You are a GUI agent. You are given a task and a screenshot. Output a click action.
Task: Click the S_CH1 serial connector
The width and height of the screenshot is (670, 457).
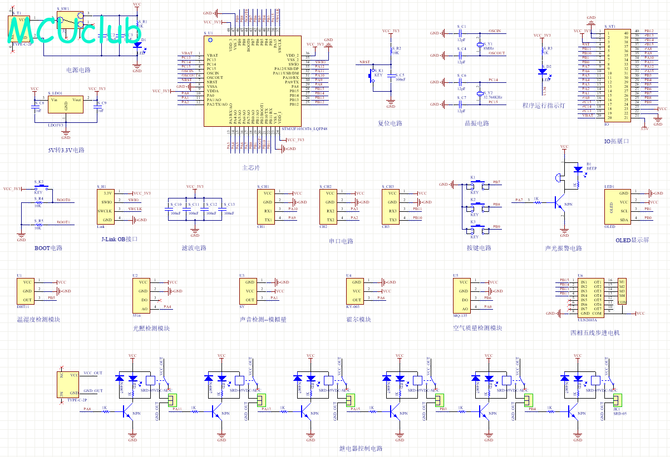[x=266, y=206]
